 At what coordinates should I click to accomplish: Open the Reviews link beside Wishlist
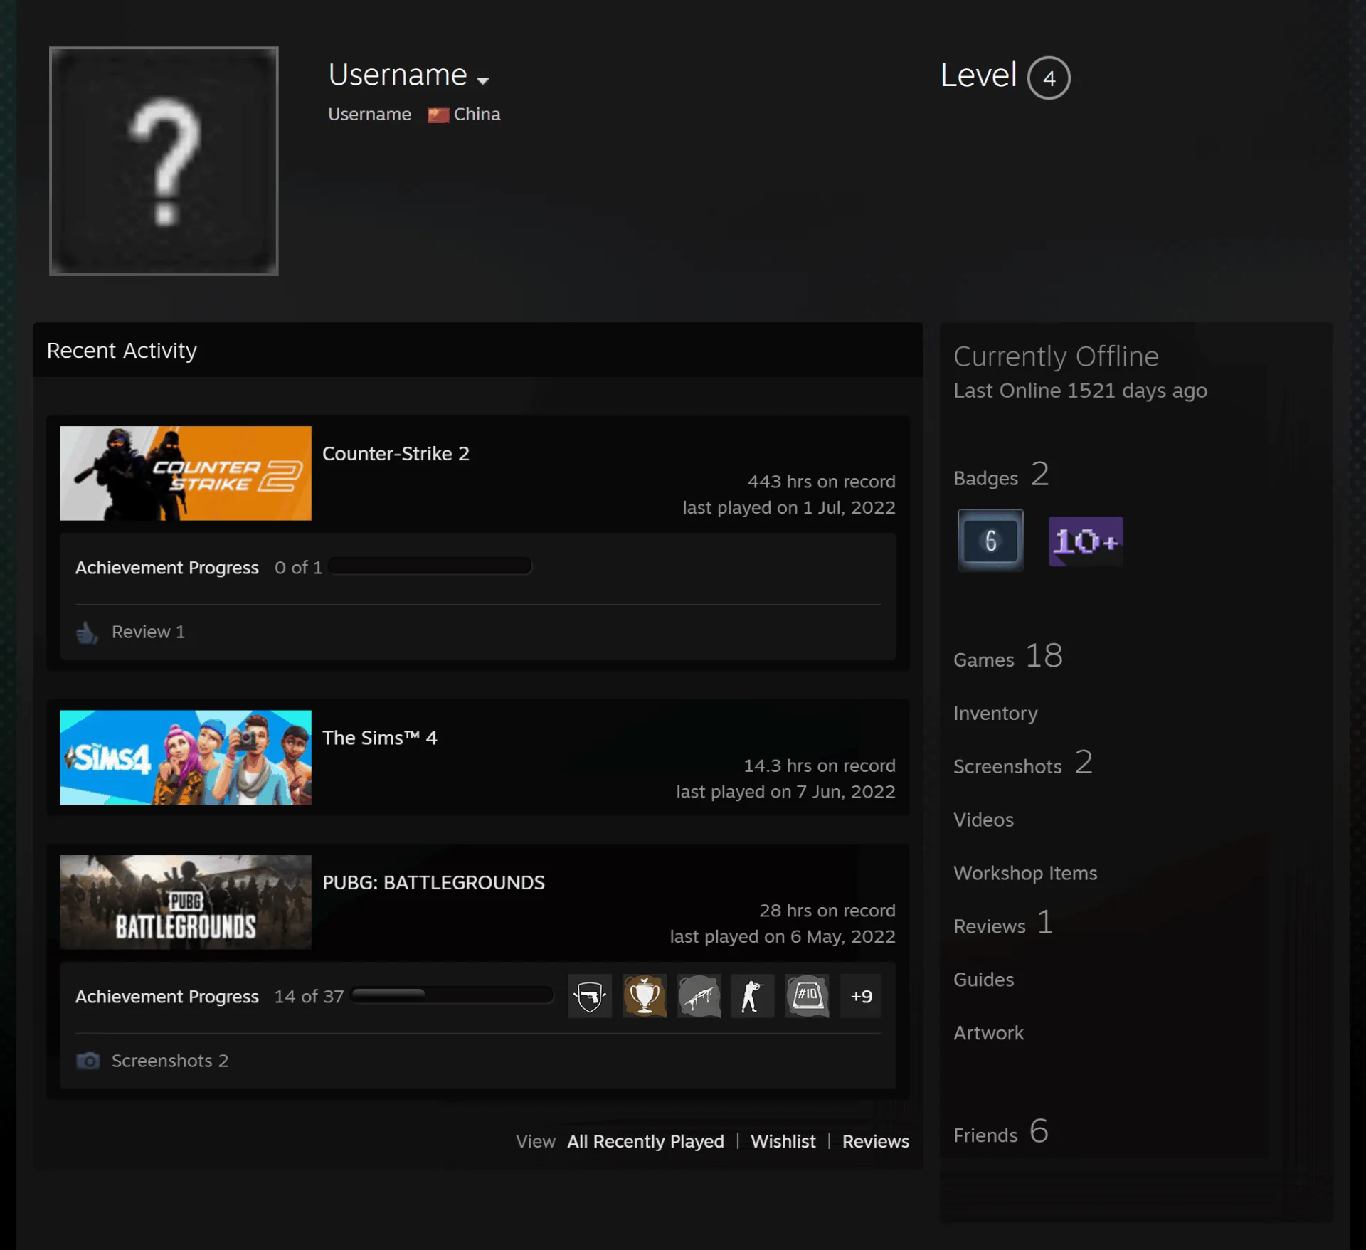(876, 1141)
